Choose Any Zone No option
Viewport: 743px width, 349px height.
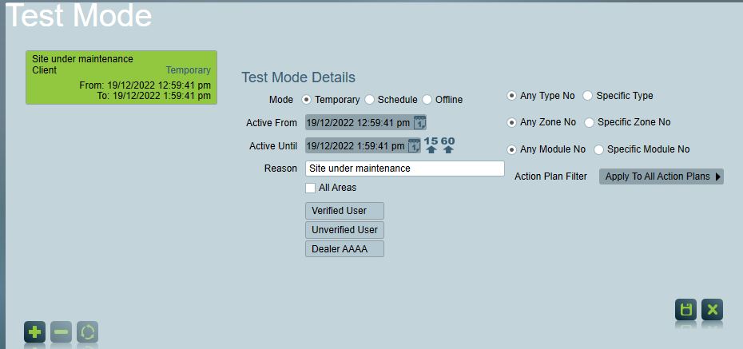click(x=512, y=123)
